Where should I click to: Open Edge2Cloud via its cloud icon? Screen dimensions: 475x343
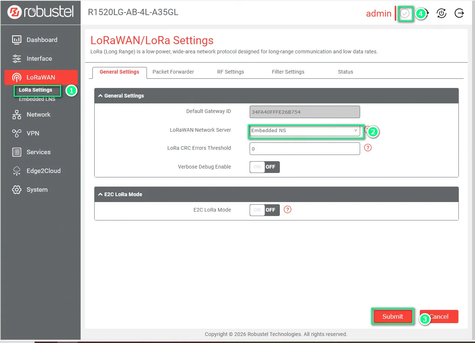17,171
